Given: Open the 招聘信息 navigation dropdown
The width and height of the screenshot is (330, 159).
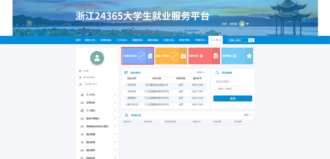Looking at the screenshot, I should [138, 40].
